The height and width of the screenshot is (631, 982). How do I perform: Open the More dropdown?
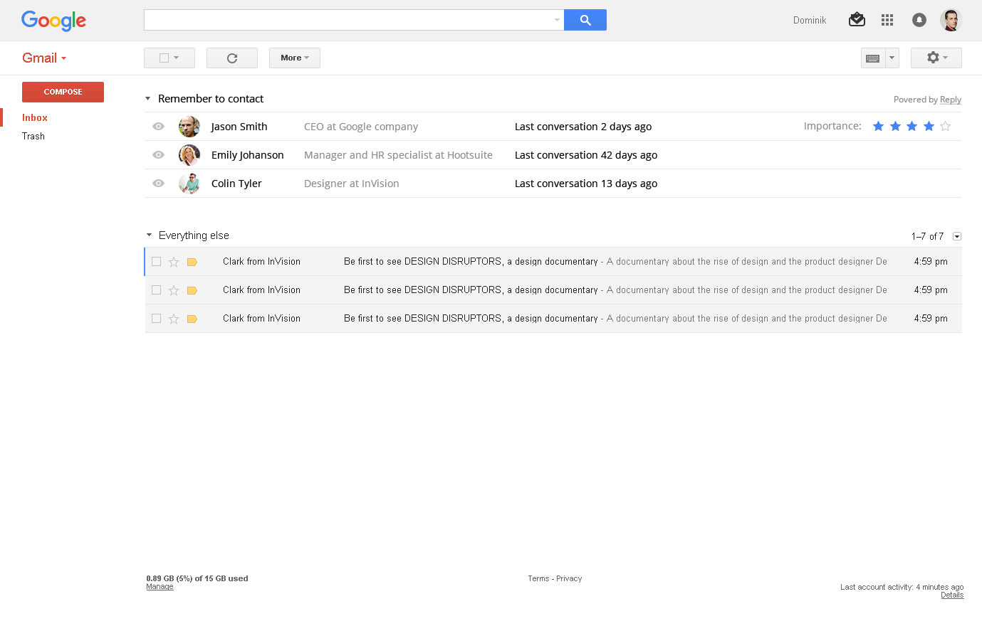point(294,58)
